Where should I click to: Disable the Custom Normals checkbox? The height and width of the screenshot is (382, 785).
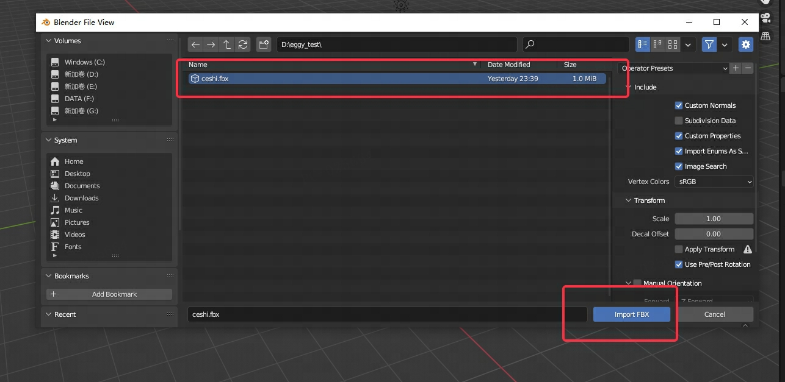point(679,105)
